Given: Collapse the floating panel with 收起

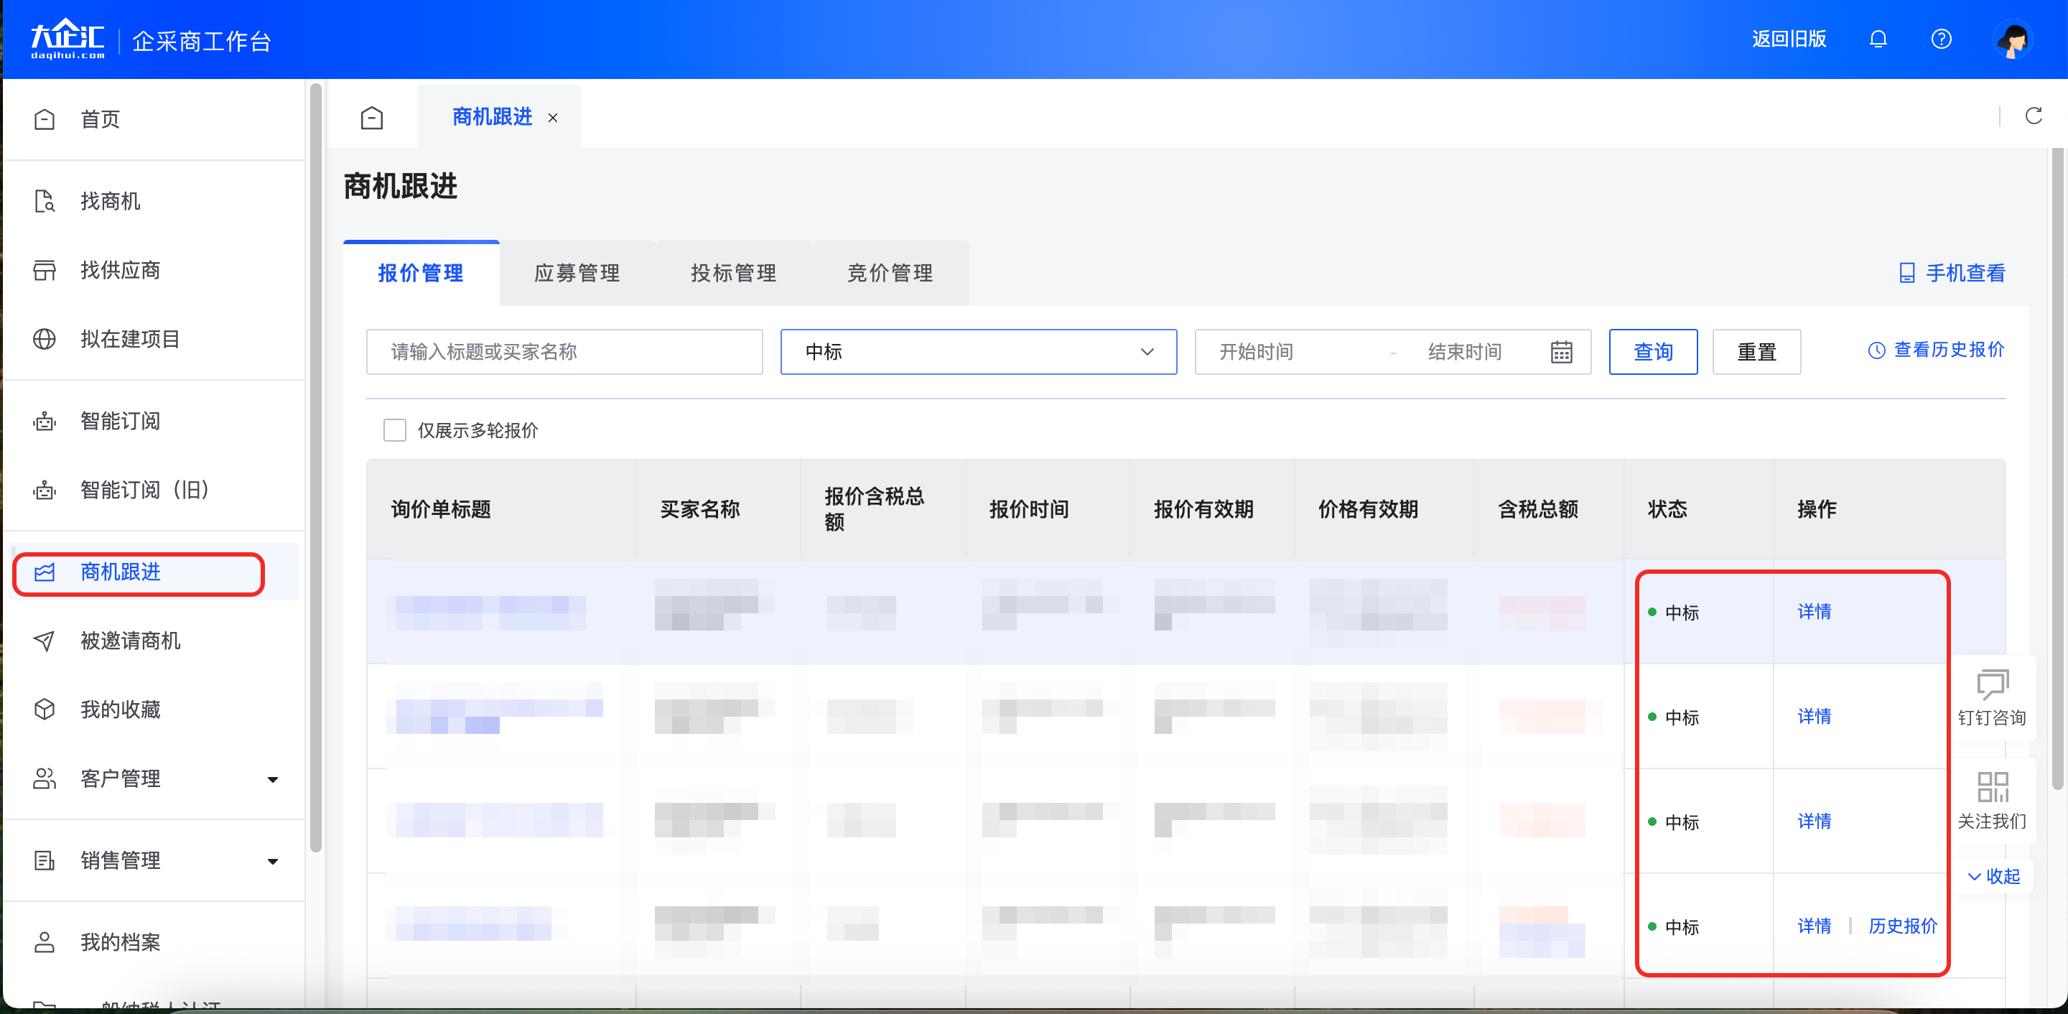Looking at the screenshot, I should 1993,877.
